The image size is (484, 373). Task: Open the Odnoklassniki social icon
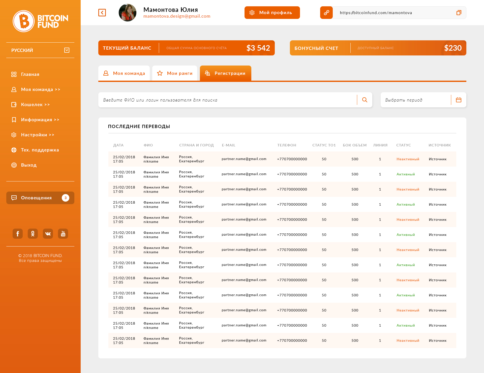click(33, 234)
